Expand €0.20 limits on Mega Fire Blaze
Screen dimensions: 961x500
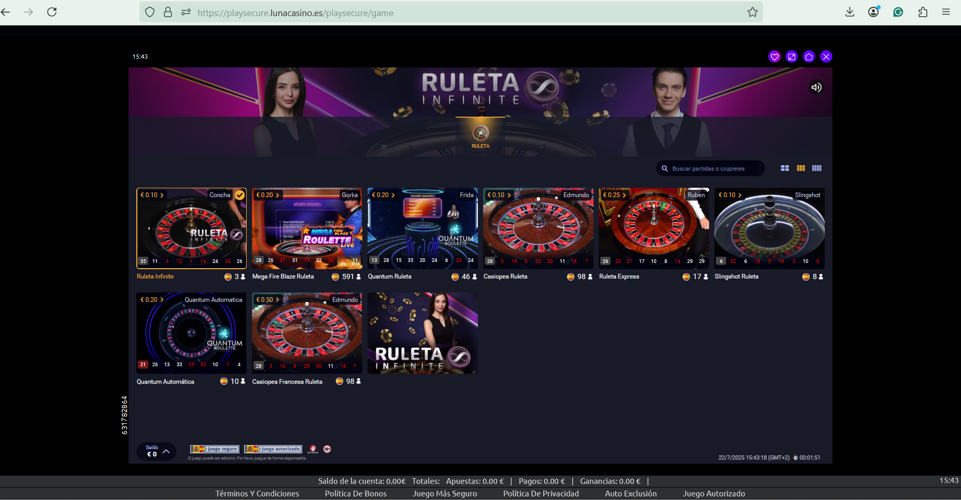pos(267,195)
